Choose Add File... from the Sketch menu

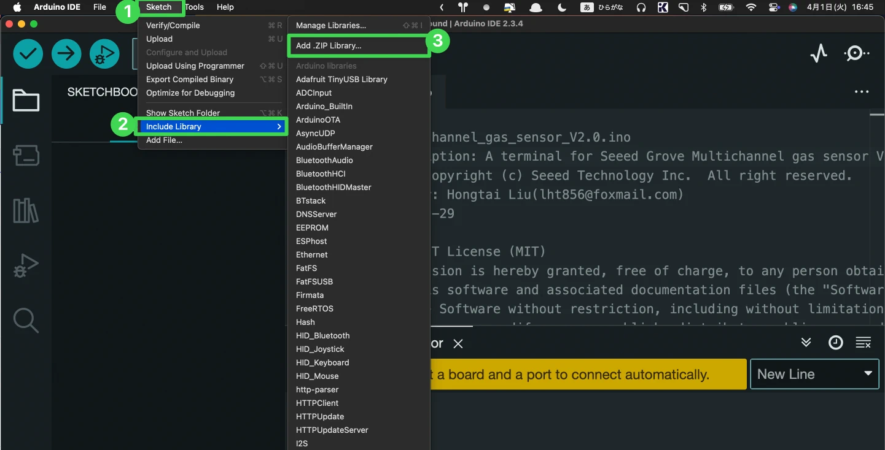tap(214, 140)
